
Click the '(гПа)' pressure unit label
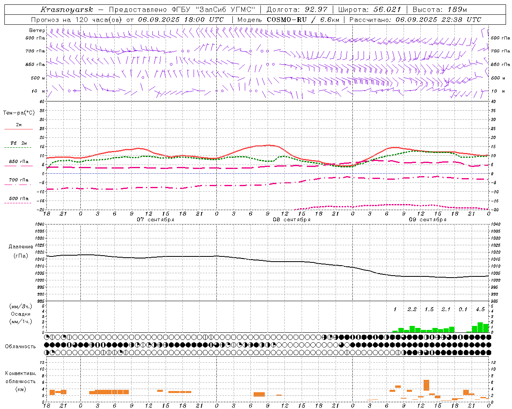pos(21,256)
